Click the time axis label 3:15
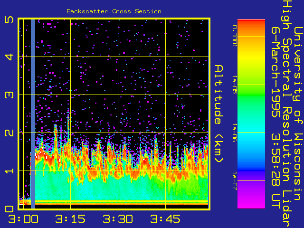304x228 pixels. 70,219
